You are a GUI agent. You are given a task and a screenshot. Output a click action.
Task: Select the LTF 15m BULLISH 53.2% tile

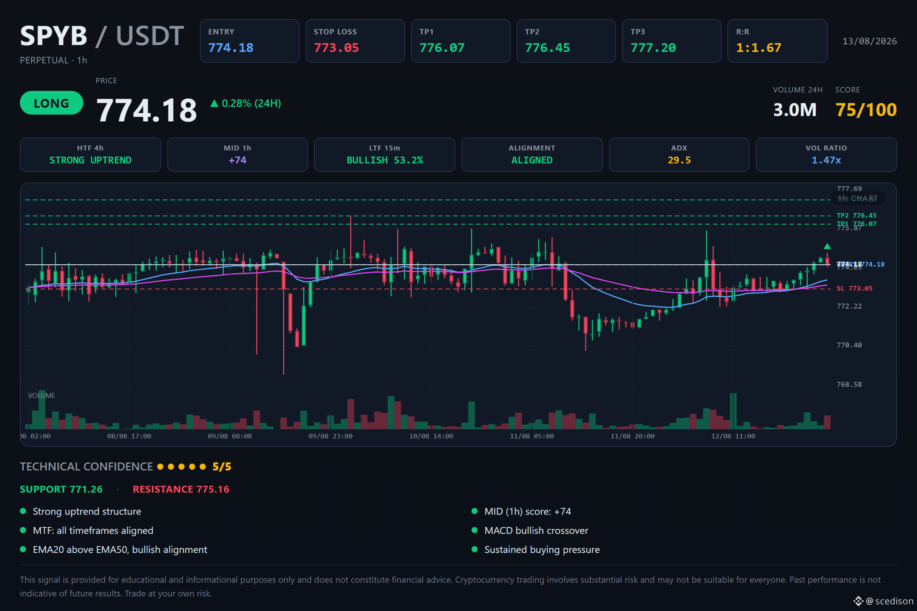385,155
